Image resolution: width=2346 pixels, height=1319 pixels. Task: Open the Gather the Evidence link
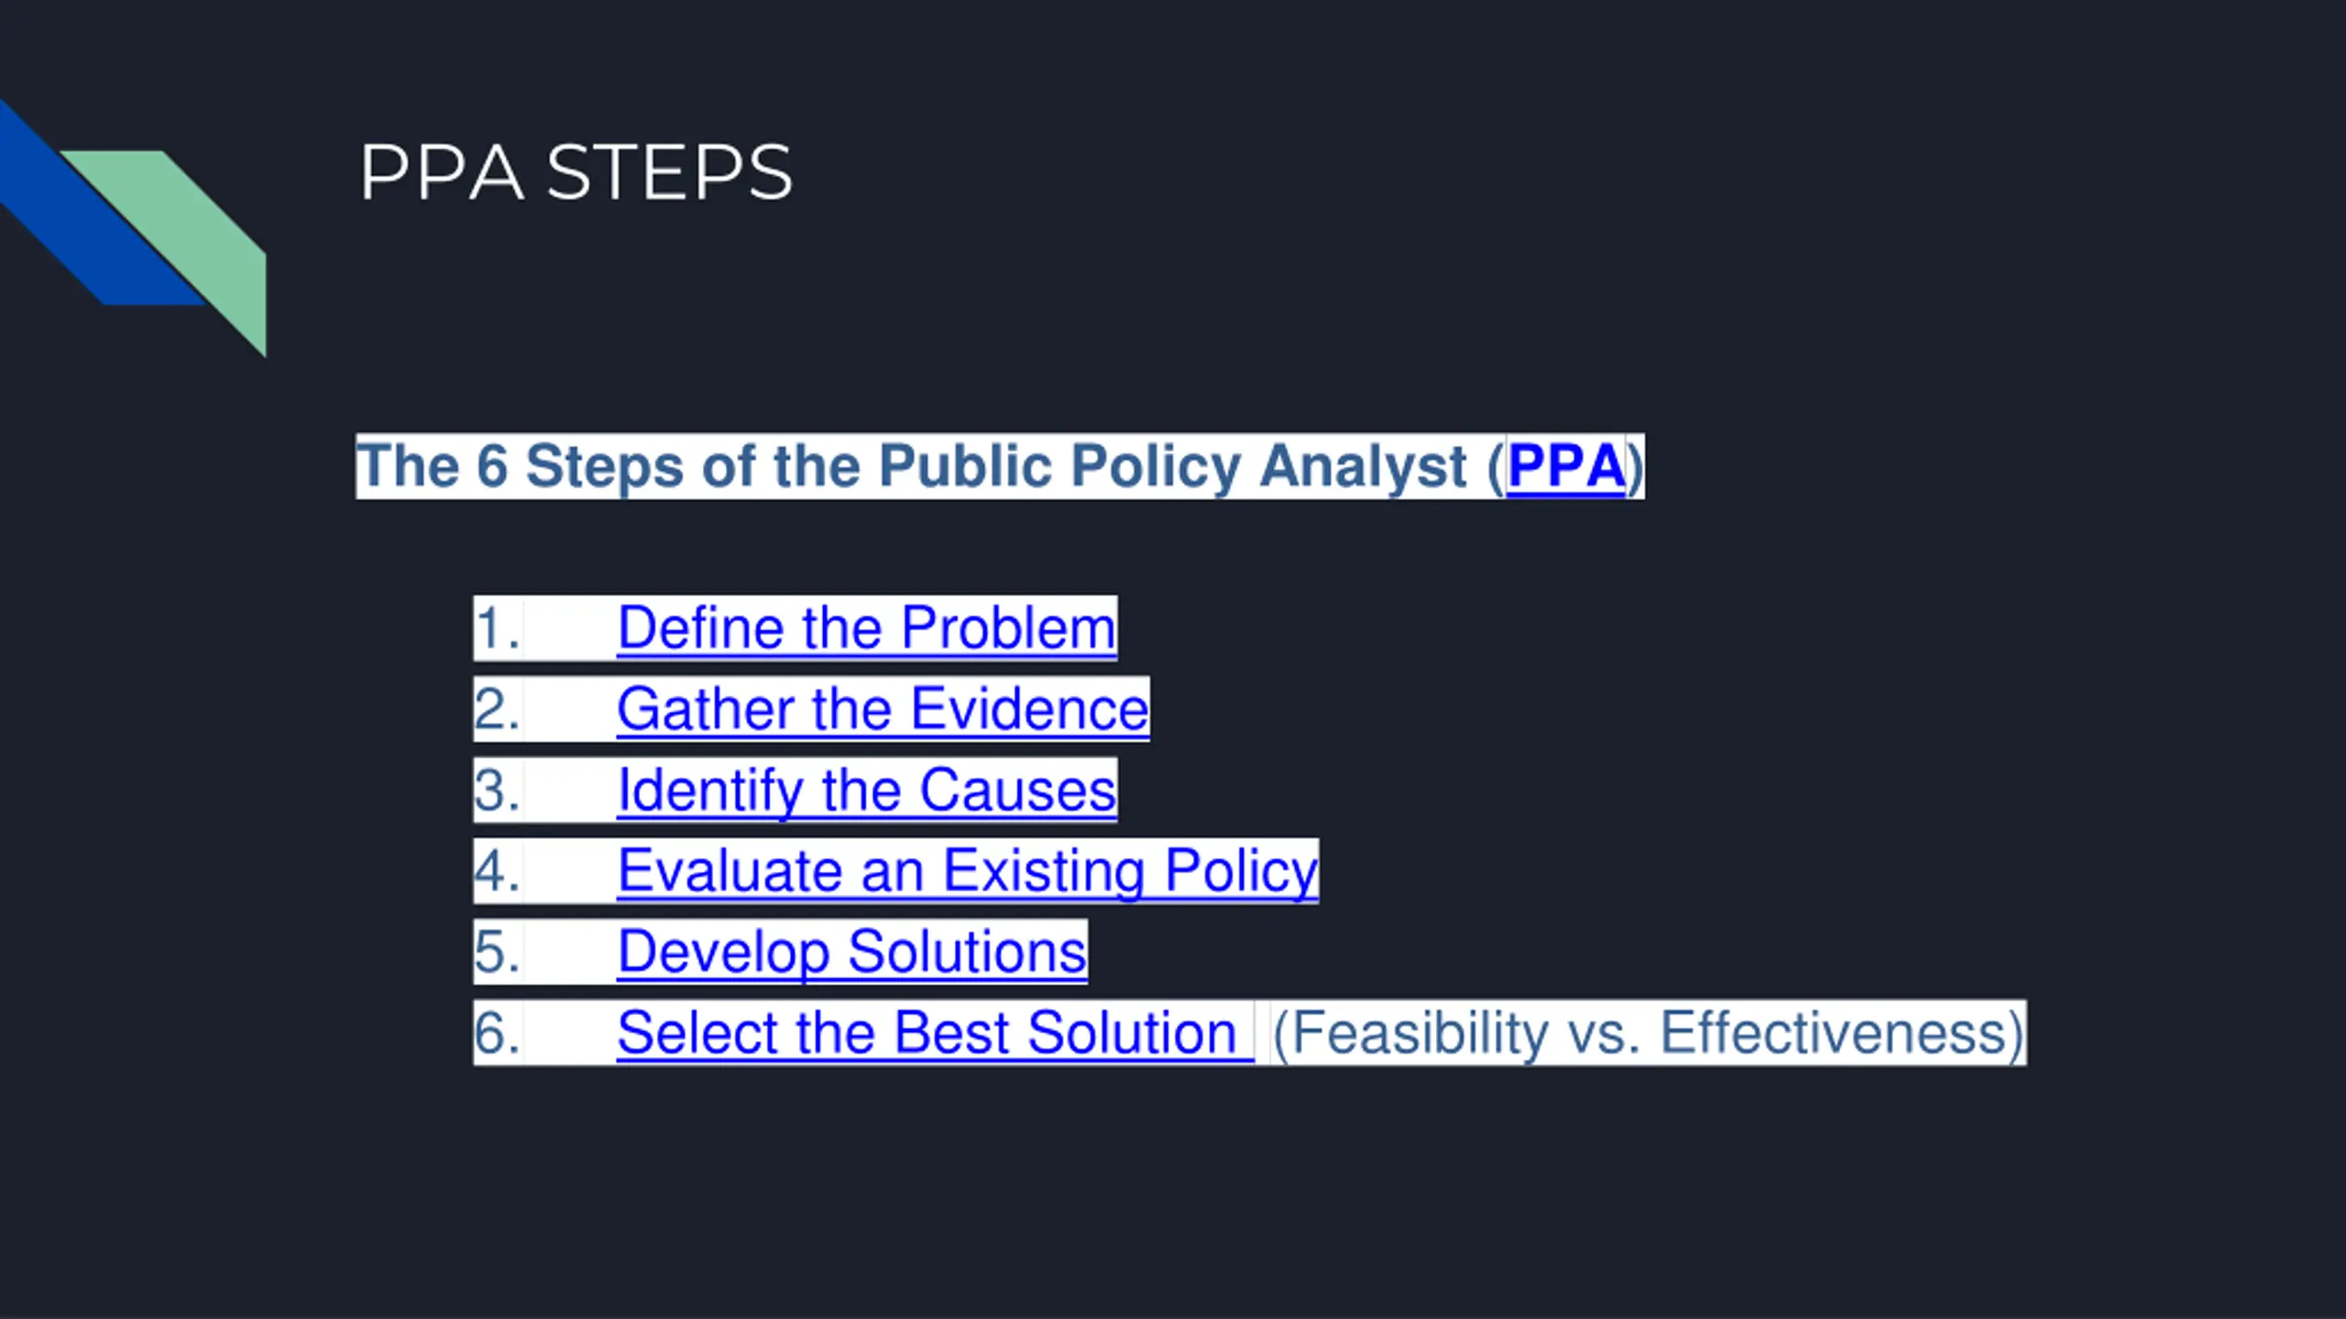pos(882,709)
